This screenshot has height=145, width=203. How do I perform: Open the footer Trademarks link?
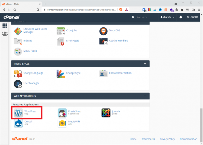(148, 139)
